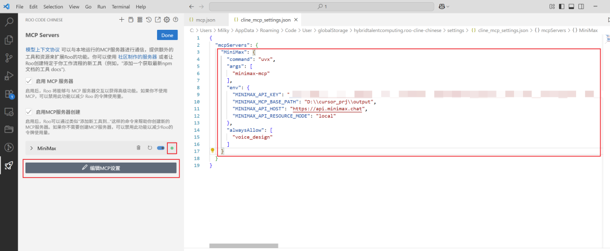Open the Help menu
Viewport: 610px width, 251px height.
coord(141,7)
